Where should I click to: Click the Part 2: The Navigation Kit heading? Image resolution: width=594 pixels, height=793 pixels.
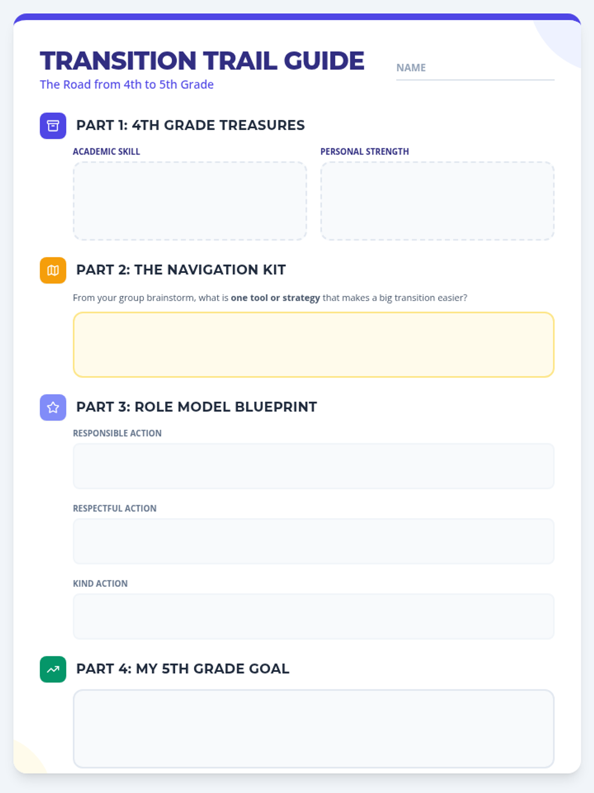click(x=181, y=270)
